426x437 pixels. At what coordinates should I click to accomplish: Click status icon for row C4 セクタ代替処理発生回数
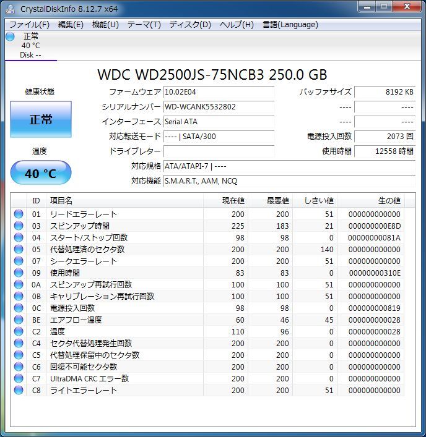pos(19,343)
